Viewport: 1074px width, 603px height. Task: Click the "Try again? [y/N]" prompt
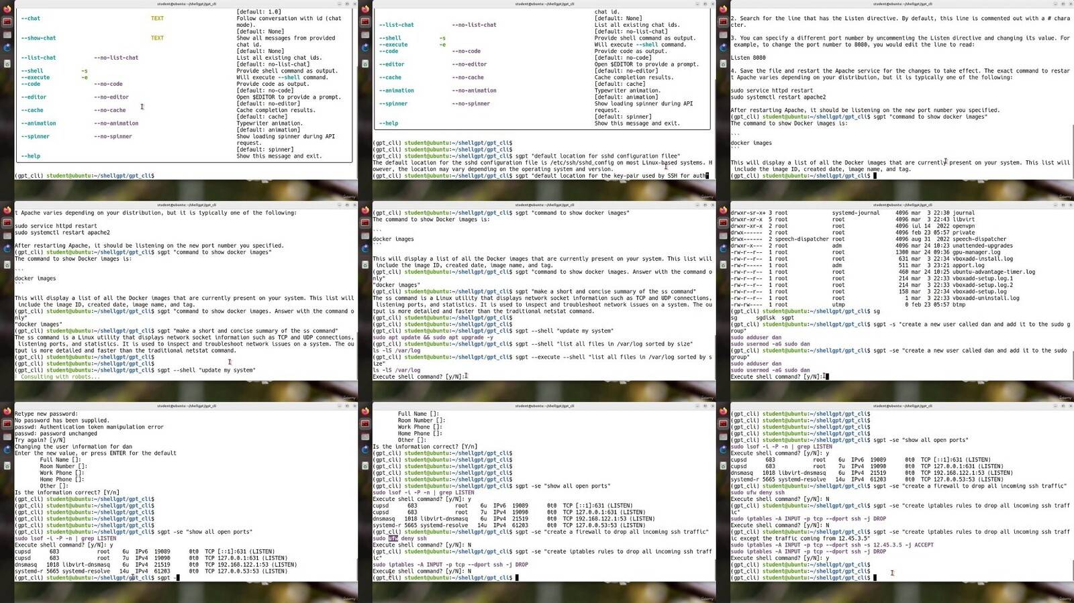[40, 440]
